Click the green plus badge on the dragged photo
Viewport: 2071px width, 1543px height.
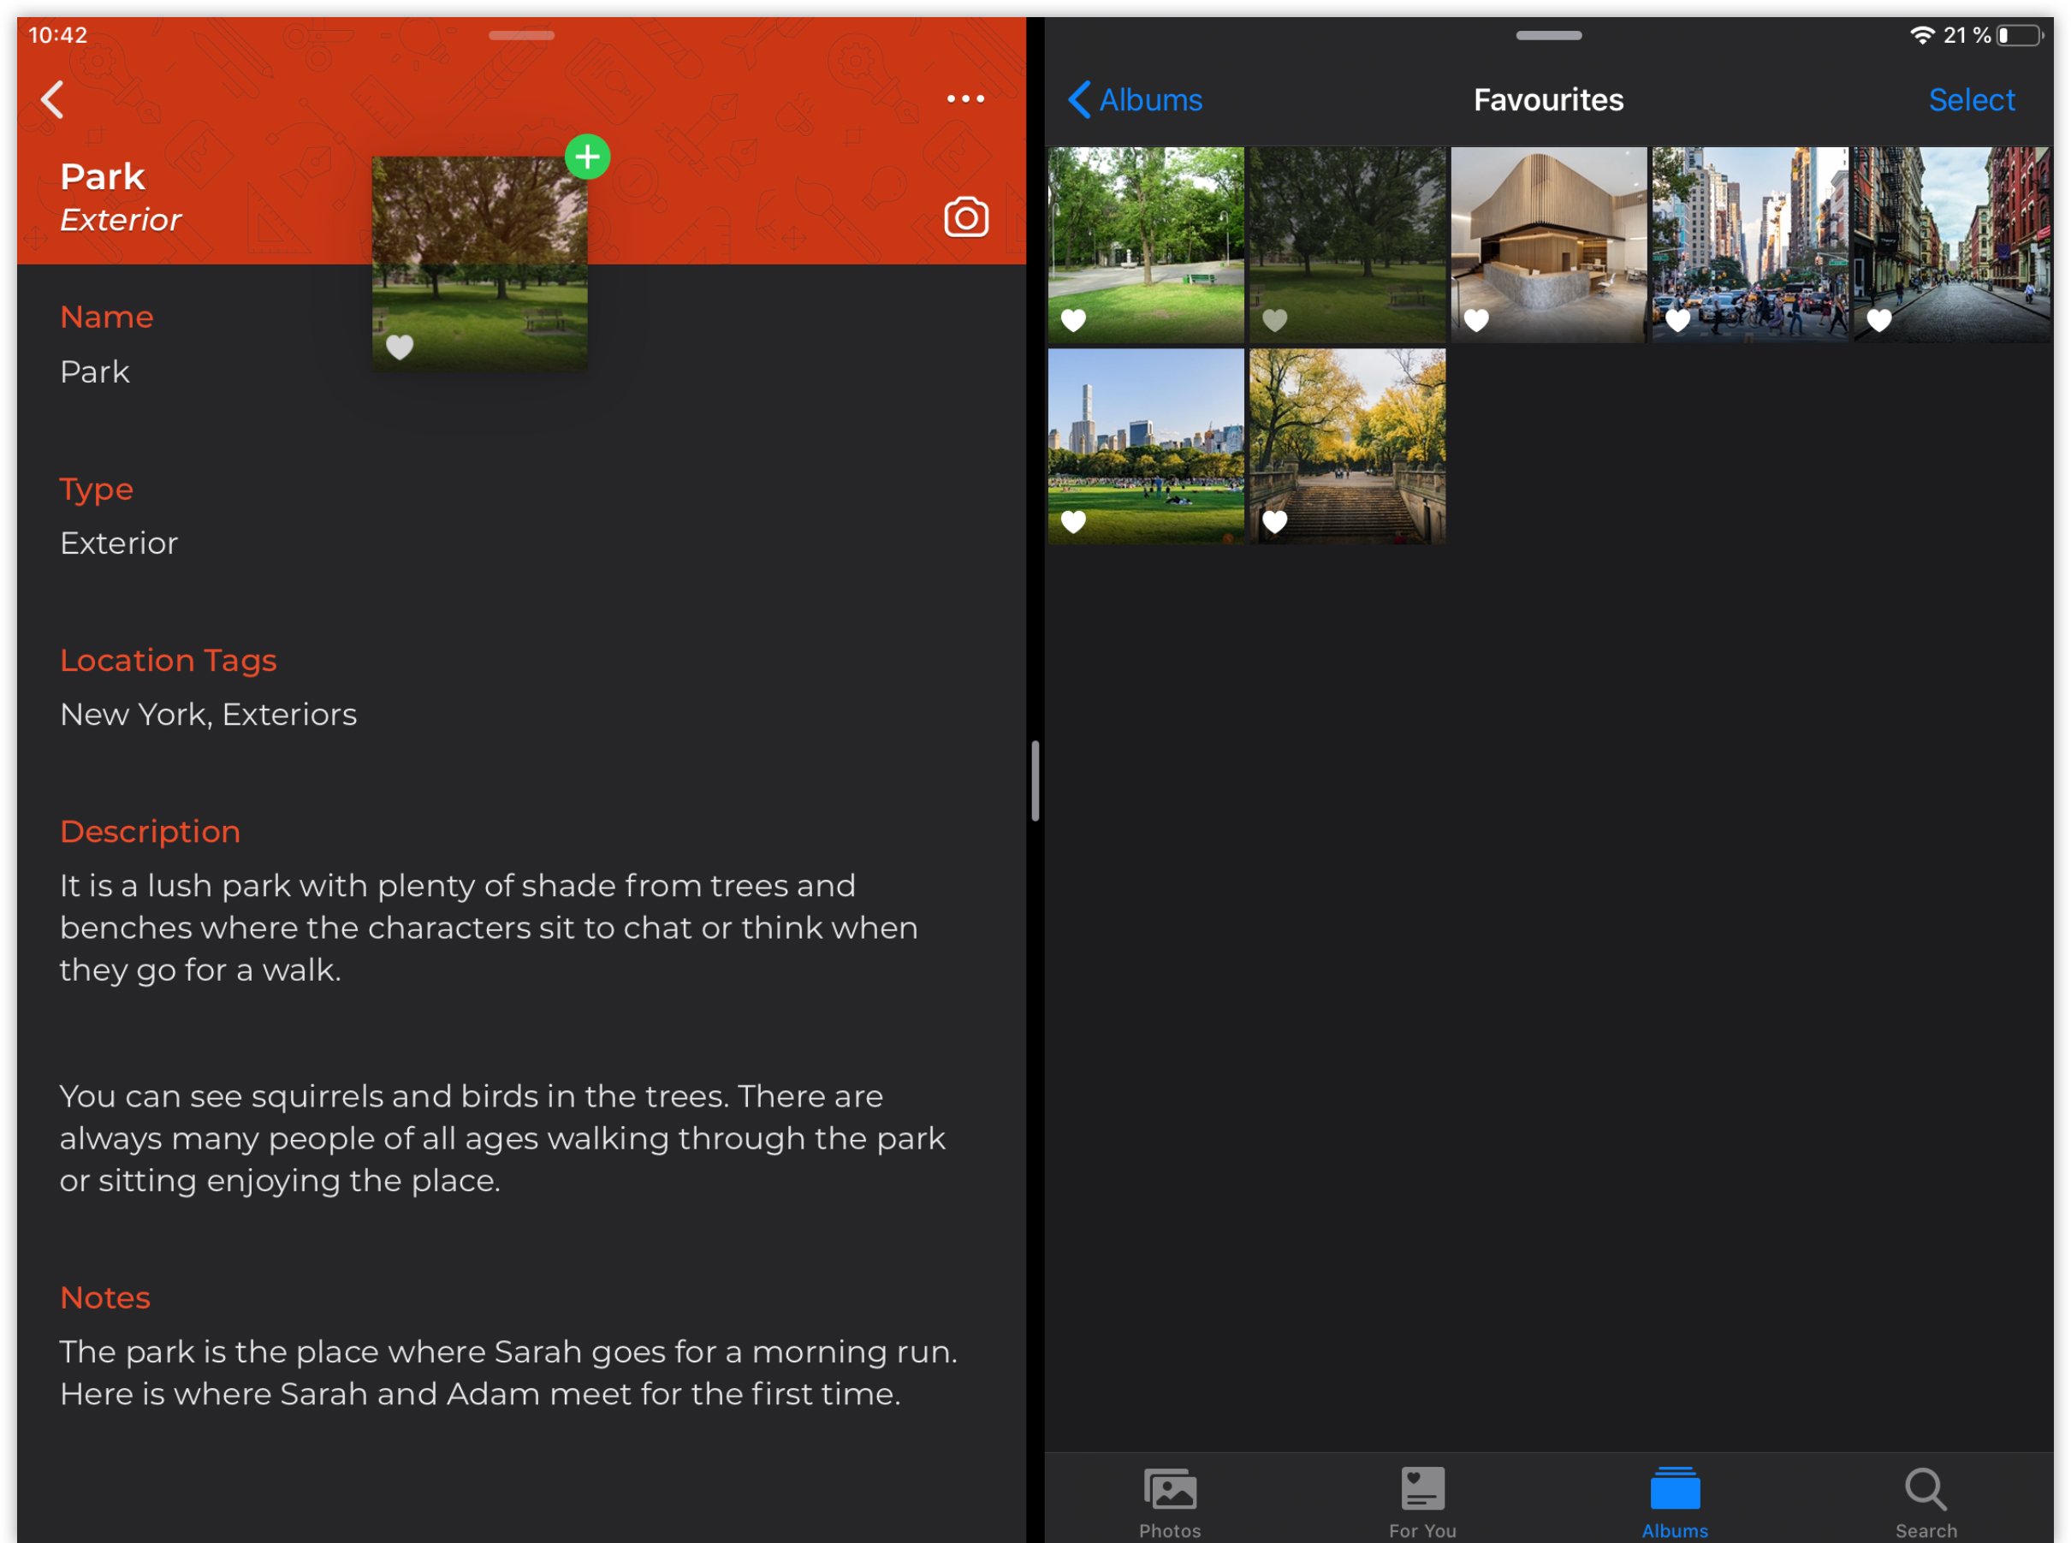tap(588, 157)
